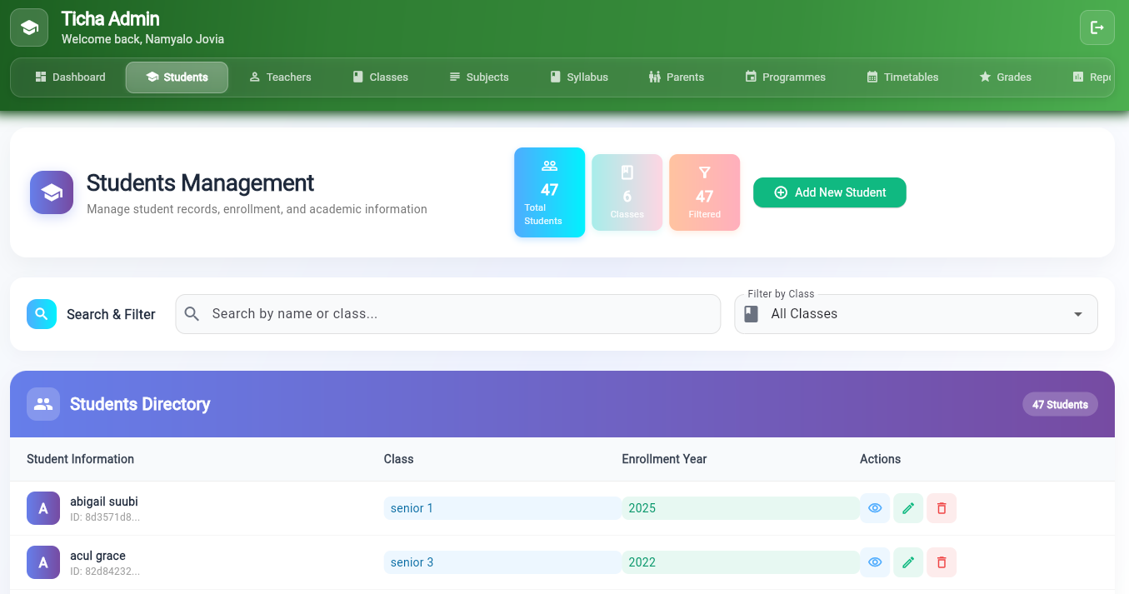This screenshot has height=594, width=1129.
Task: Click the Classes stat card icon
Action: tap(627, 172)
